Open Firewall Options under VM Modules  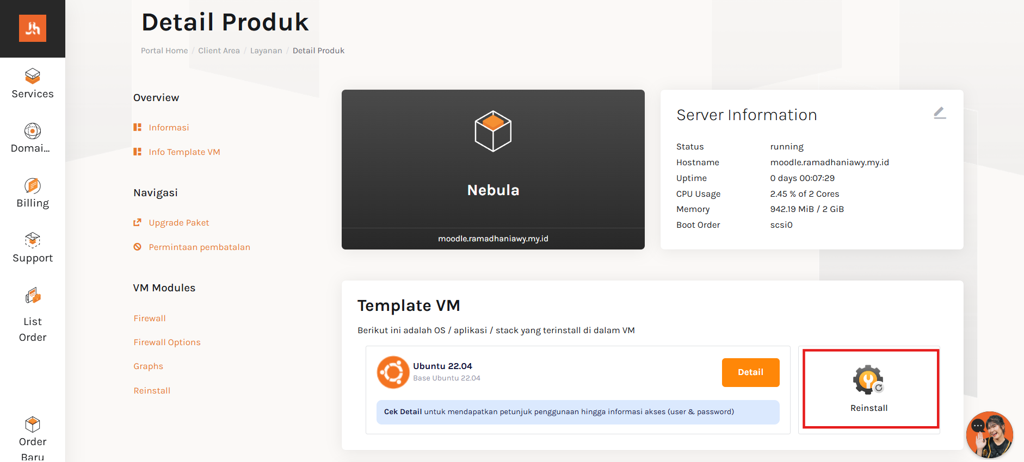point(166,342)
